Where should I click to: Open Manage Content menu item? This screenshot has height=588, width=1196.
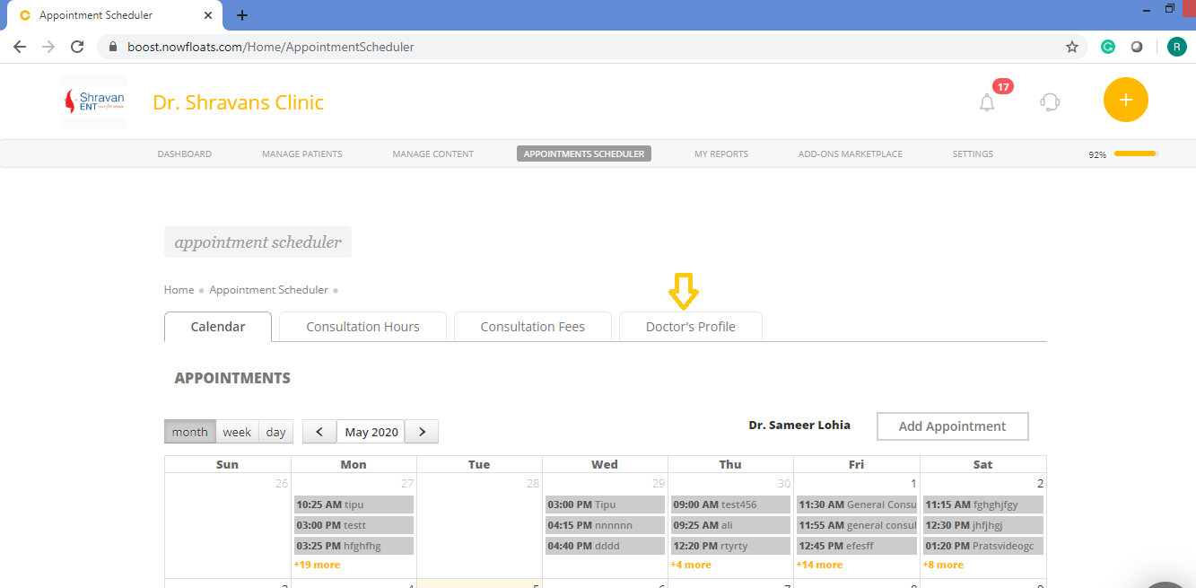pos(433,154)
